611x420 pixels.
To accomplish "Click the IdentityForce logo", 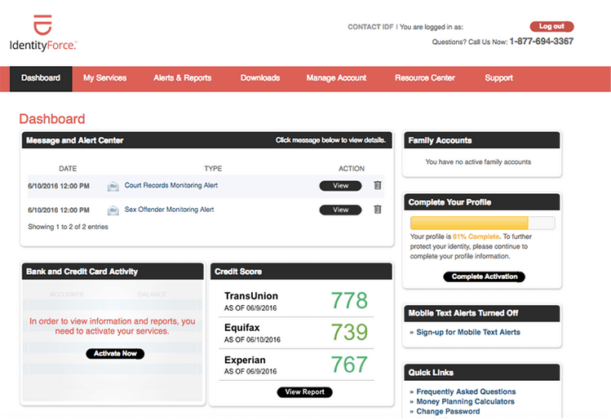I will pos(43,33).
